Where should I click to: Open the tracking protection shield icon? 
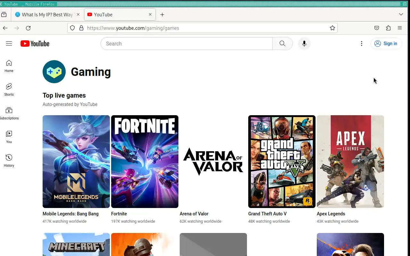click(x=72, y=28)
